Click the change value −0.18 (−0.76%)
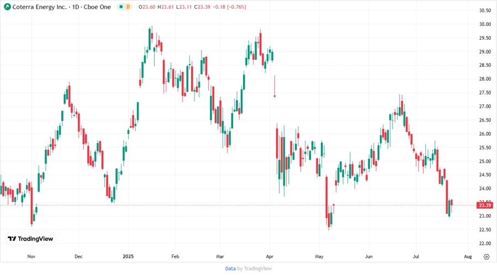 pos(229,7)
